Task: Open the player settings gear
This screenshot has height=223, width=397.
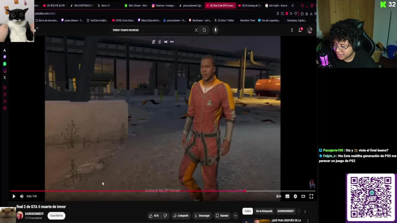Action: [295, 196]
